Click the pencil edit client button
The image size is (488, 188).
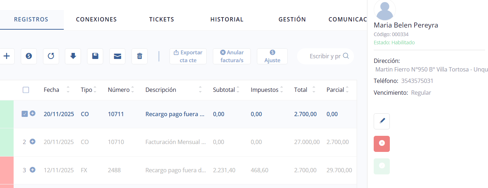(x=382, y=121)
